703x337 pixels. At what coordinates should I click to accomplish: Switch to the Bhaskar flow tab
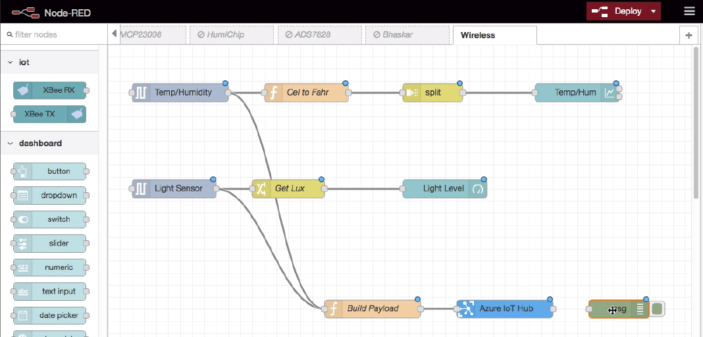(x=392, y=35)
